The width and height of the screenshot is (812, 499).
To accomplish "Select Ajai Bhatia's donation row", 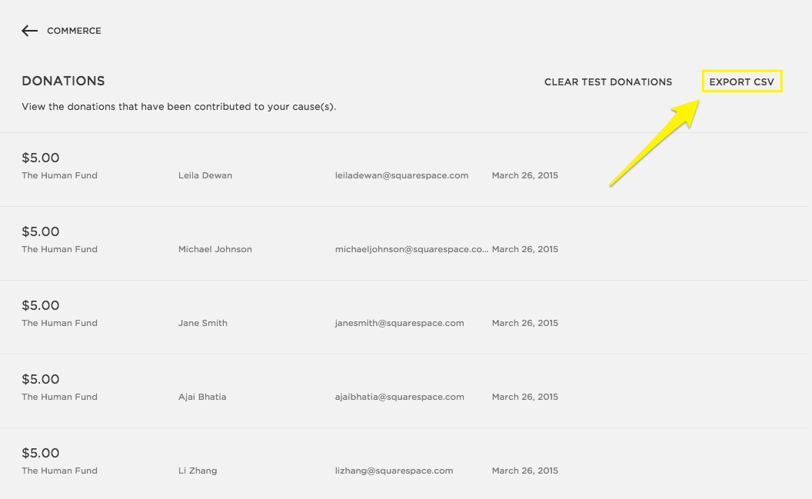I will (201, 397).
